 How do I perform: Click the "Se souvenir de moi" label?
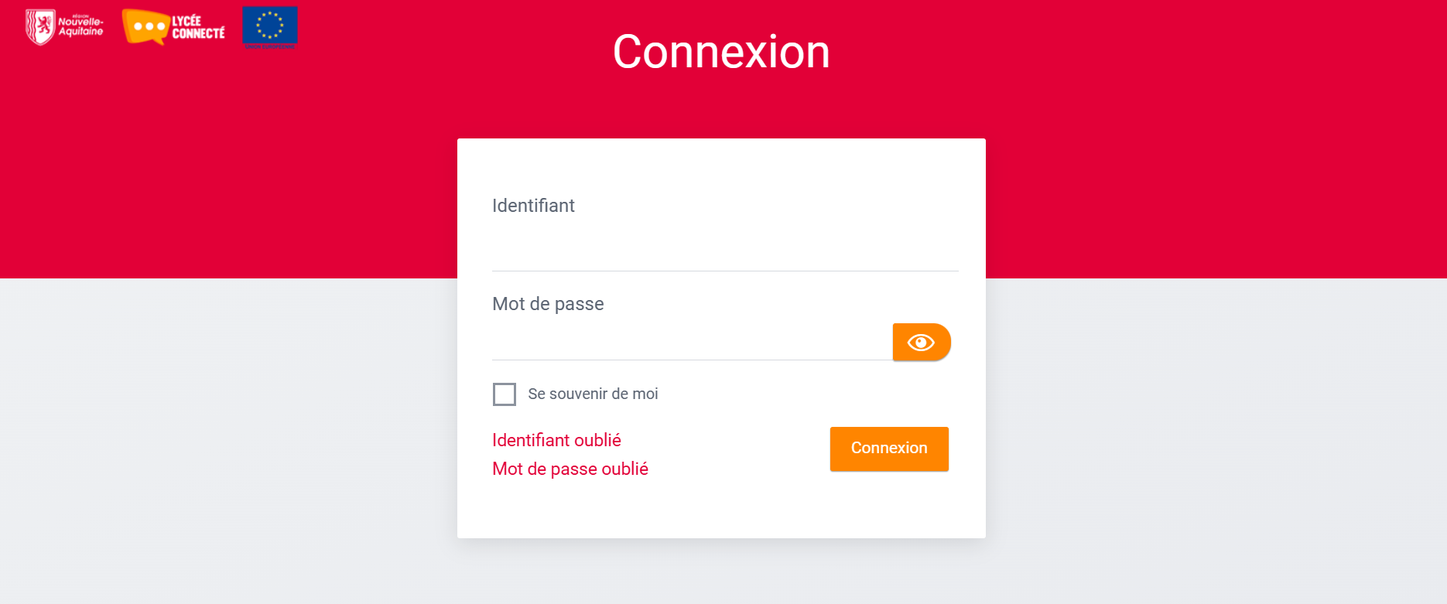(x=593, y=394)
